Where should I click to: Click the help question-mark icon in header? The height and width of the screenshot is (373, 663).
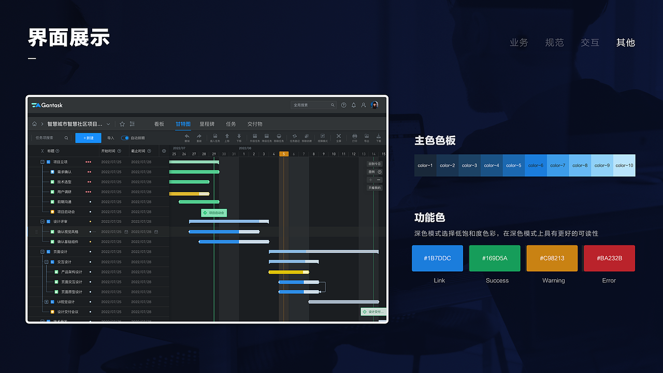pyautogui.click(x=343, y=105)
